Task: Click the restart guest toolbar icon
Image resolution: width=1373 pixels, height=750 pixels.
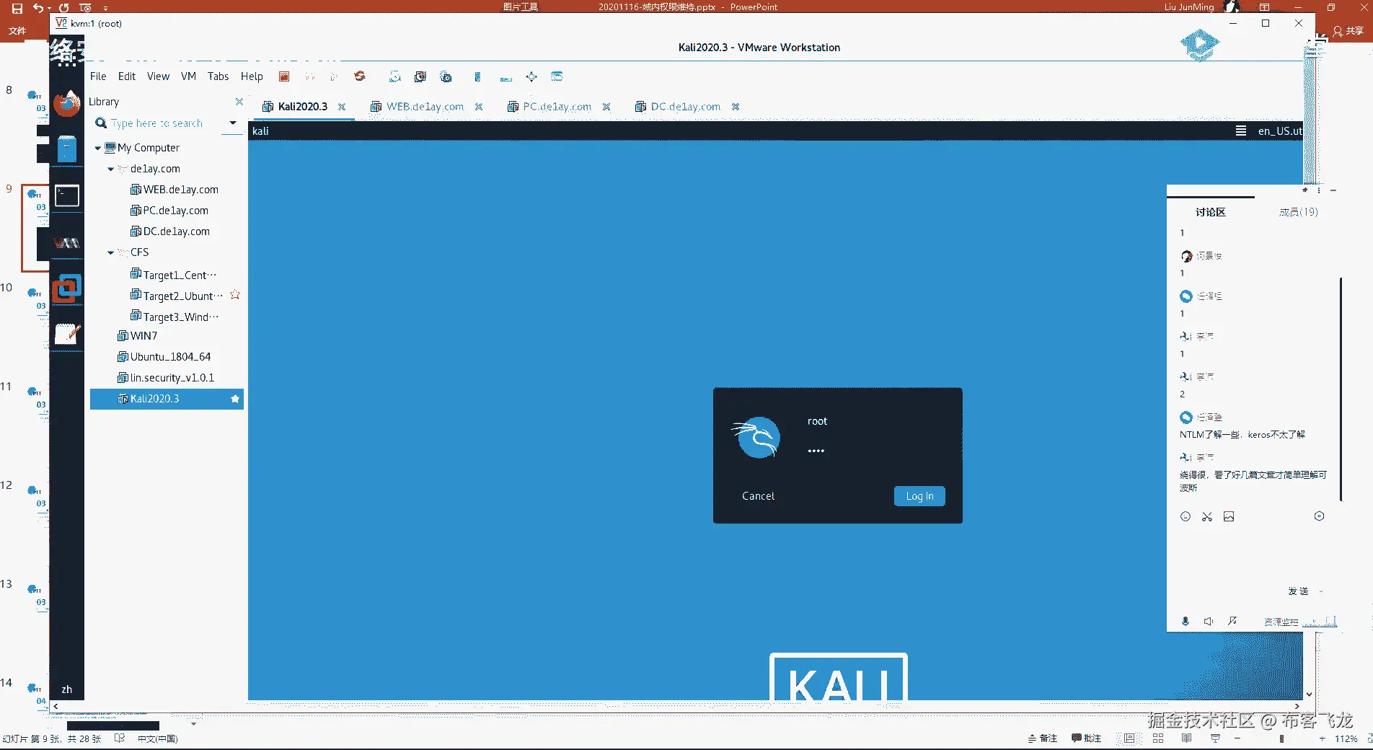Action: [360, 76]
